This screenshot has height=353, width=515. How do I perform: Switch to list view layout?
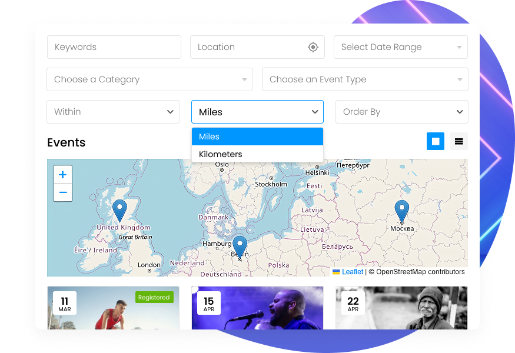tap(459, 141)
